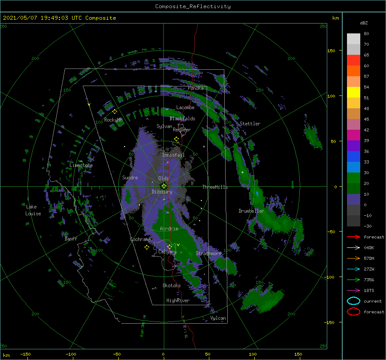Click the yellow V marker west of RockyMH
Image resolution: width=386 pixels, height=360 pixels.
point(89,105)
